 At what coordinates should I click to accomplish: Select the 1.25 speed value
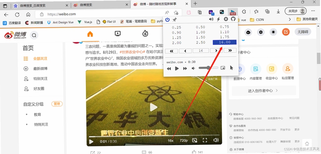click(177, 38)
